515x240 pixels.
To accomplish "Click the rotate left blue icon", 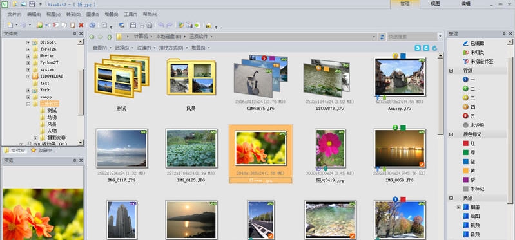I will coord(418,48).
